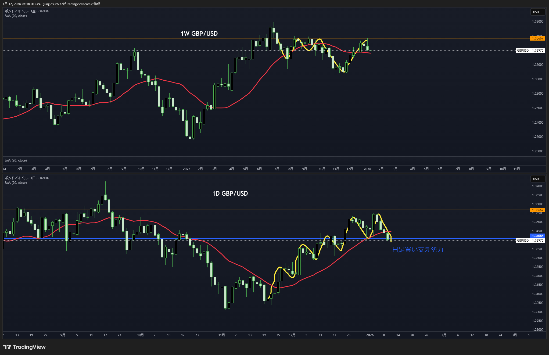Select SMA (20, close) label in weekly lower pane
This screenshot has width=549, height=355.
point(16,160)
